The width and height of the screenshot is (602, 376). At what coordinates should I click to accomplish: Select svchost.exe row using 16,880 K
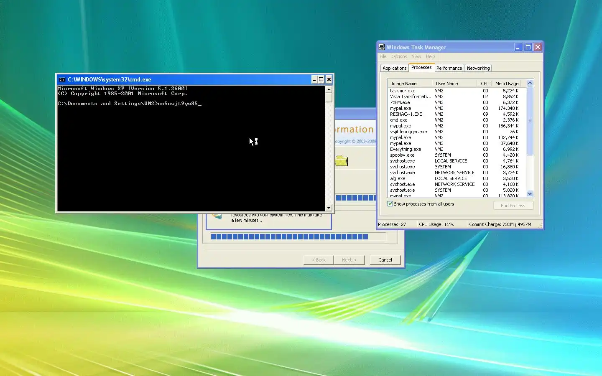[x=457, y=167]
